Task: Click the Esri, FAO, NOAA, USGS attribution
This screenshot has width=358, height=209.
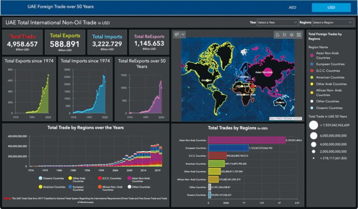Action: (x=285, y=119)
